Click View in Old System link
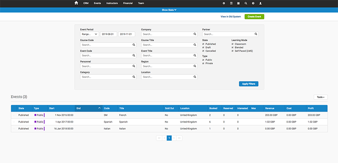 [x=231, y=17]
